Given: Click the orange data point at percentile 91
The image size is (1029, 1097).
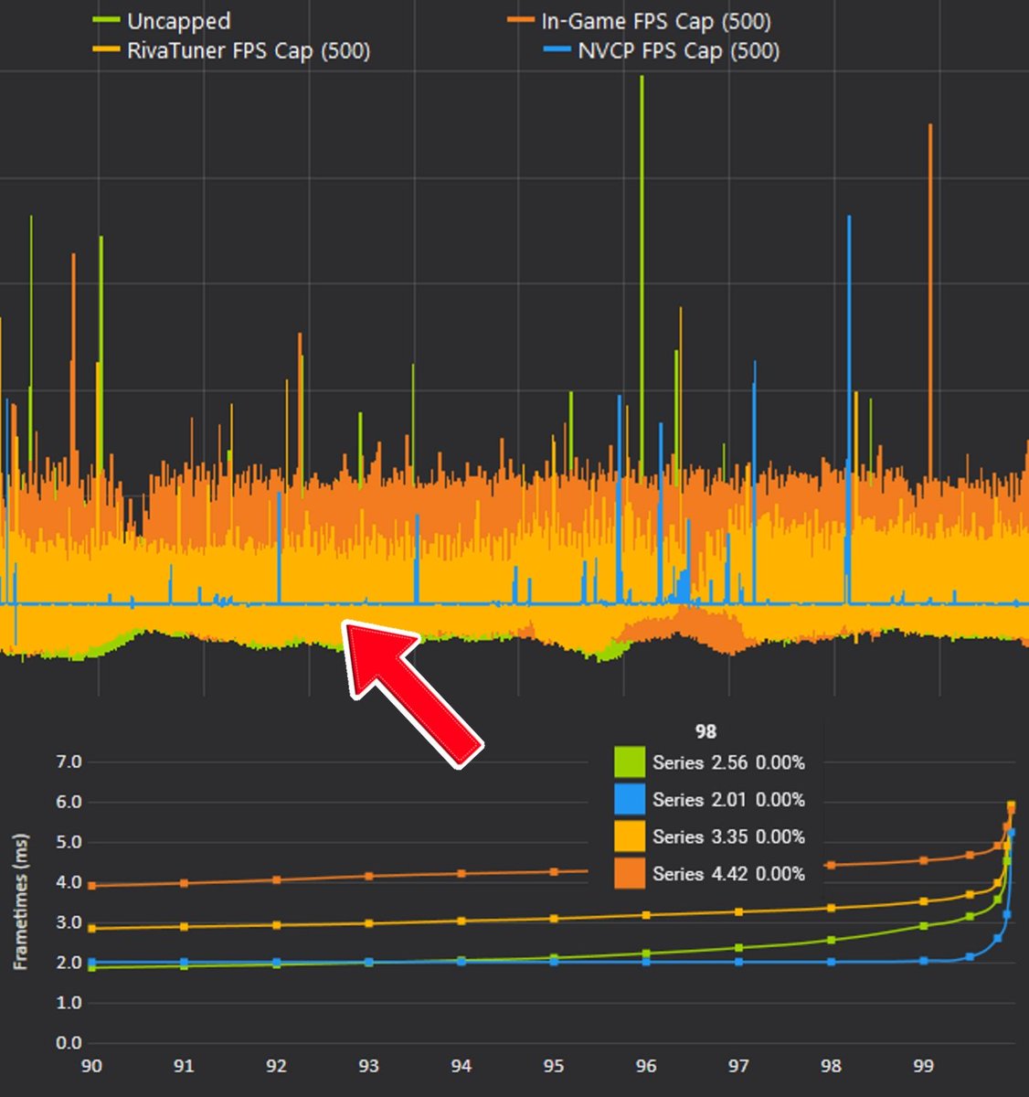Looking at the screenshot, I should (x=184, y=883).
